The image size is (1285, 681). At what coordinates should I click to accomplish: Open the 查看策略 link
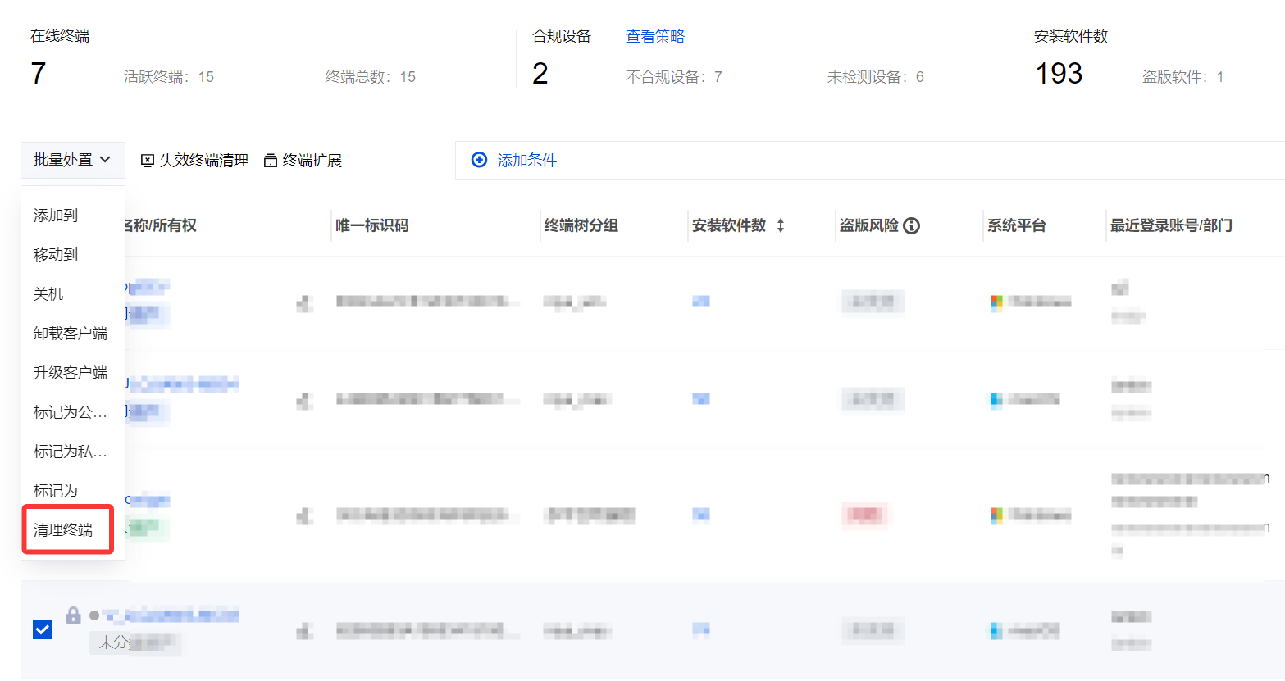(655, 36)
